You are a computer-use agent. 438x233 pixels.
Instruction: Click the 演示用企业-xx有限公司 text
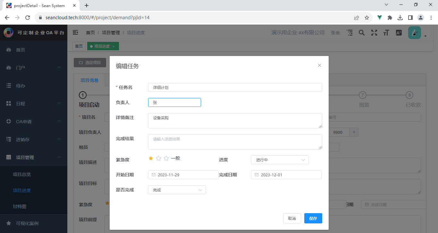click(298, 33)
